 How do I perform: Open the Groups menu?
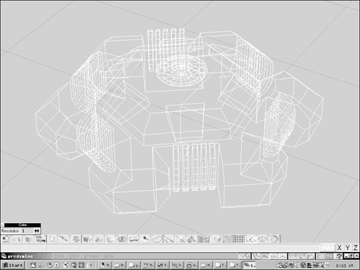point(91,256)
